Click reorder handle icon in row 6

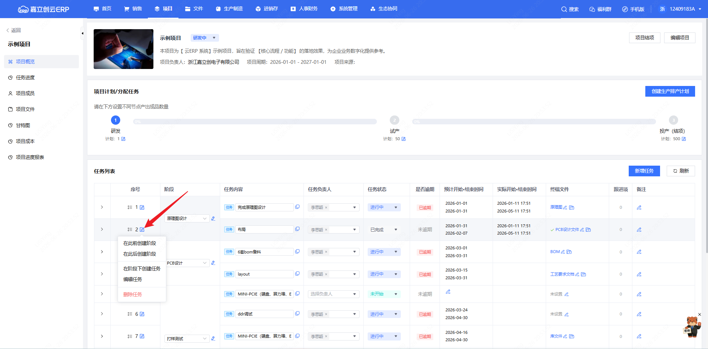click(130, 314)
